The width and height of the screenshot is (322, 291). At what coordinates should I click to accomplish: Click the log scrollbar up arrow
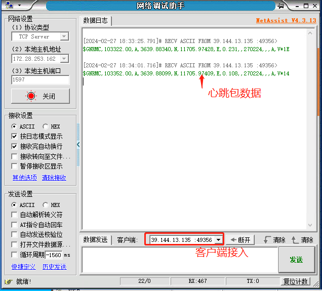pyautogui.click(x=310, y=33)
